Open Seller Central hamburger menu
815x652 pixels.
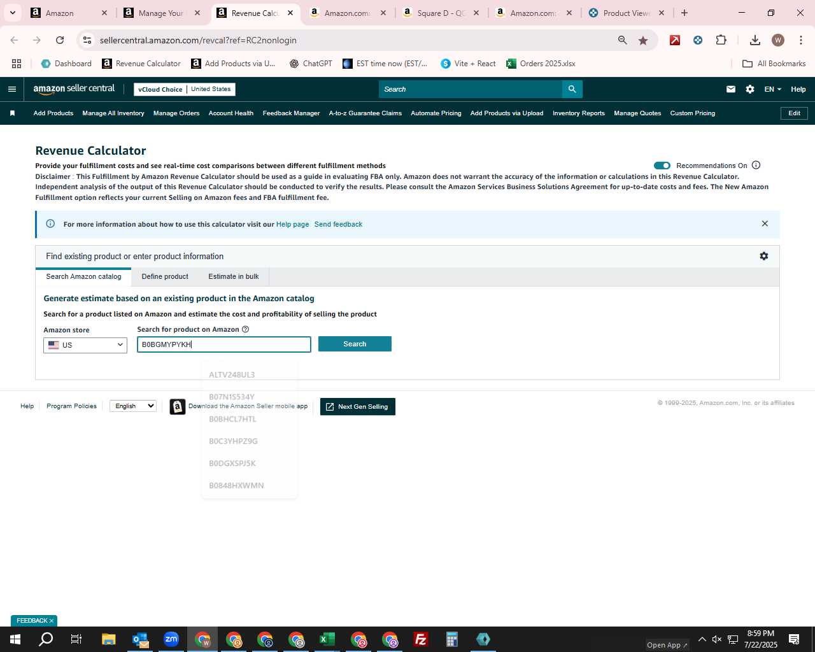(x=11, y=89)
